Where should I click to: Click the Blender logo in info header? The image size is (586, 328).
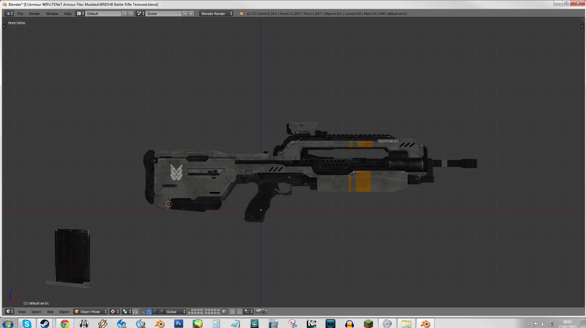pyautogui.click(x=241, y=13)
